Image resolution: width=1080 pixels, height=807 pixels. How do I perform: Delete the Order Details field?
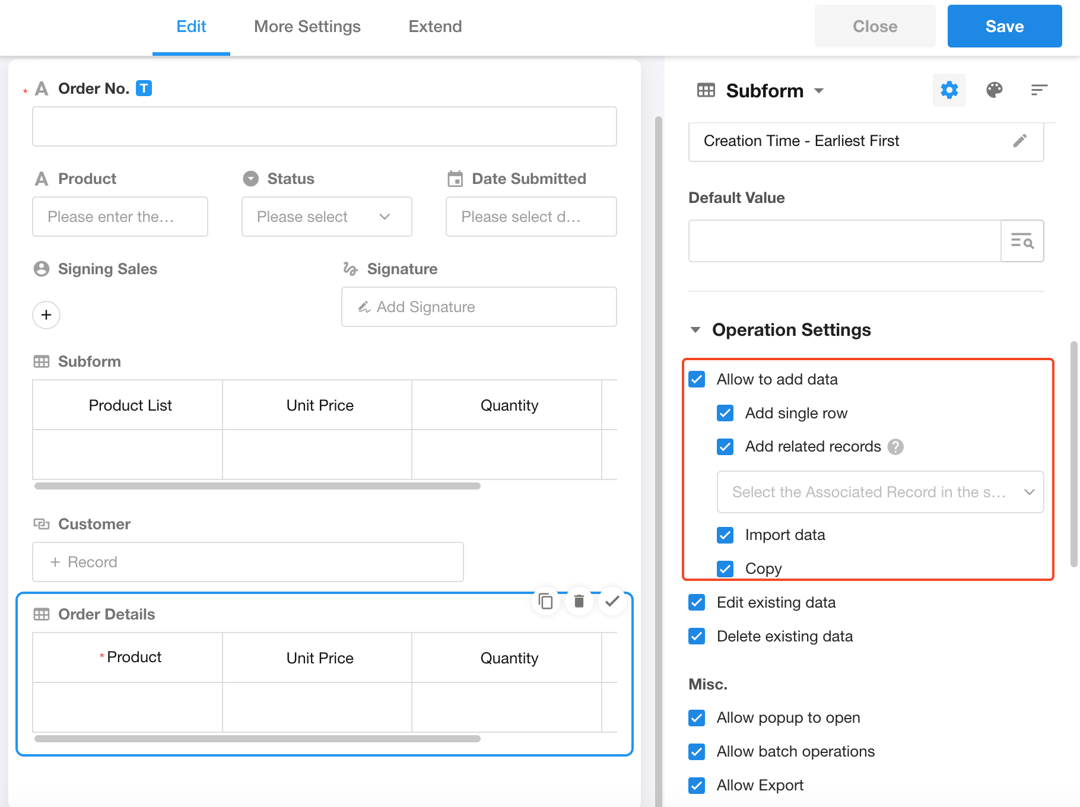click(x=579, y=602)
